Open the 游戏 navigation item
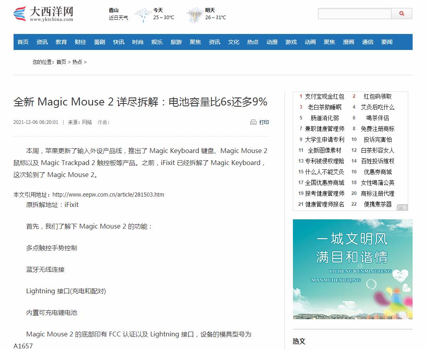Image resolution: width=427 pixels, height=350 pixels. point(291,42)
